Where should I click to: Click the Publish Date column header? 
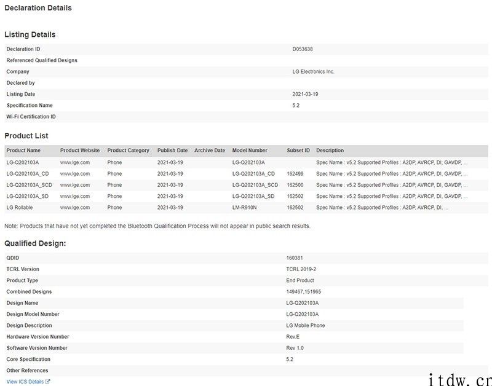(x=172, y=151)
